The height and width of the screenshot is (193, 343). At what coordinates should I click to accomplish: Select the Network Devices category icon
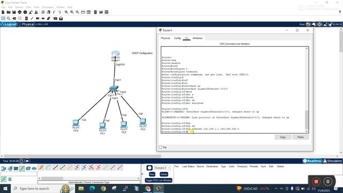click(x=4, y=168)
